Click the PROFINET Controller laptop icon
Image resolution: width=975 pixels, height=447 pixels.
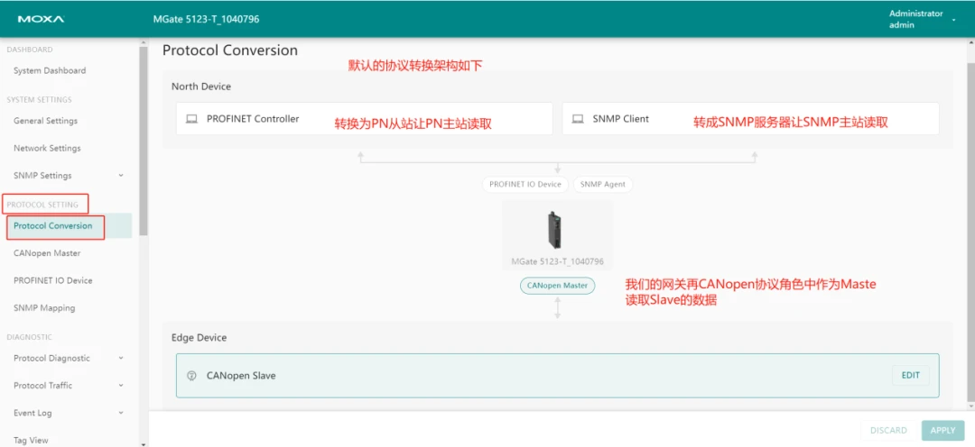(x=191, y=119)
